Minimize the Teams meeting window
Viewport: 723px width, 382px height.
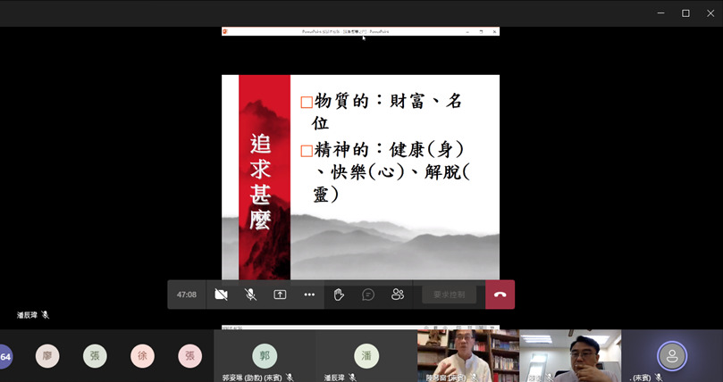click(x=660, y=13)
